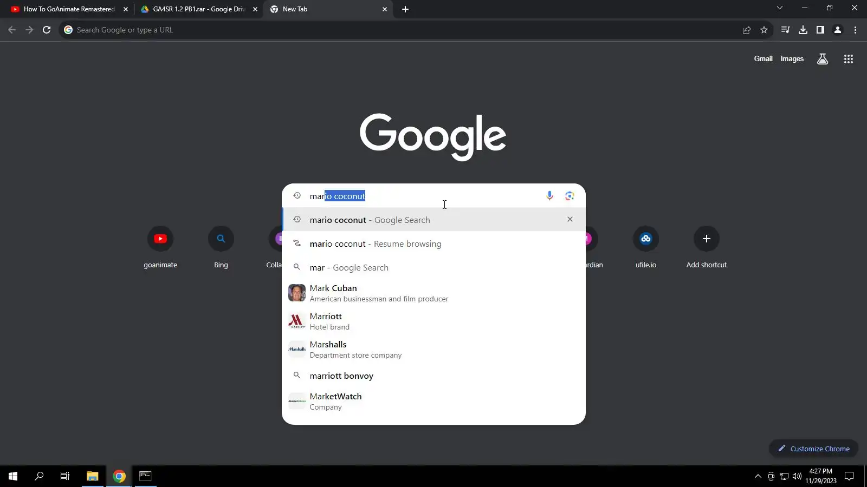867x487 pixels.
Task: Choose mario coconut Resume browsing suggestion
Action: tap(433, 243)
